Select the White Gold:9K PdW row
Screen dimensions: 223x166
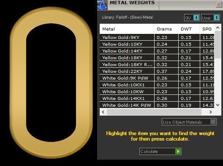157,78
